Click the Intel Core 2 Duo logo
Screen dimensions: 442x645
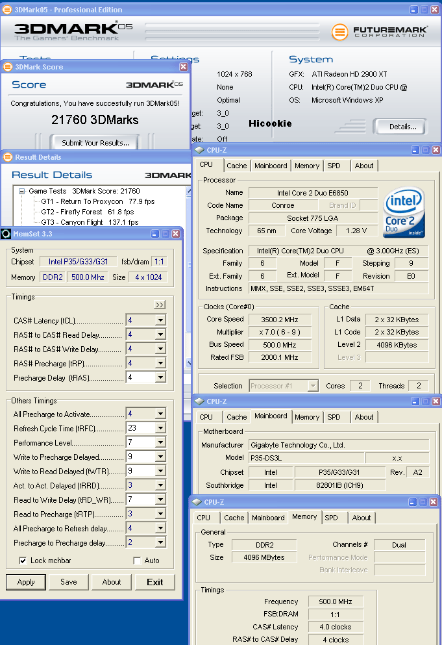pos(404,212)
